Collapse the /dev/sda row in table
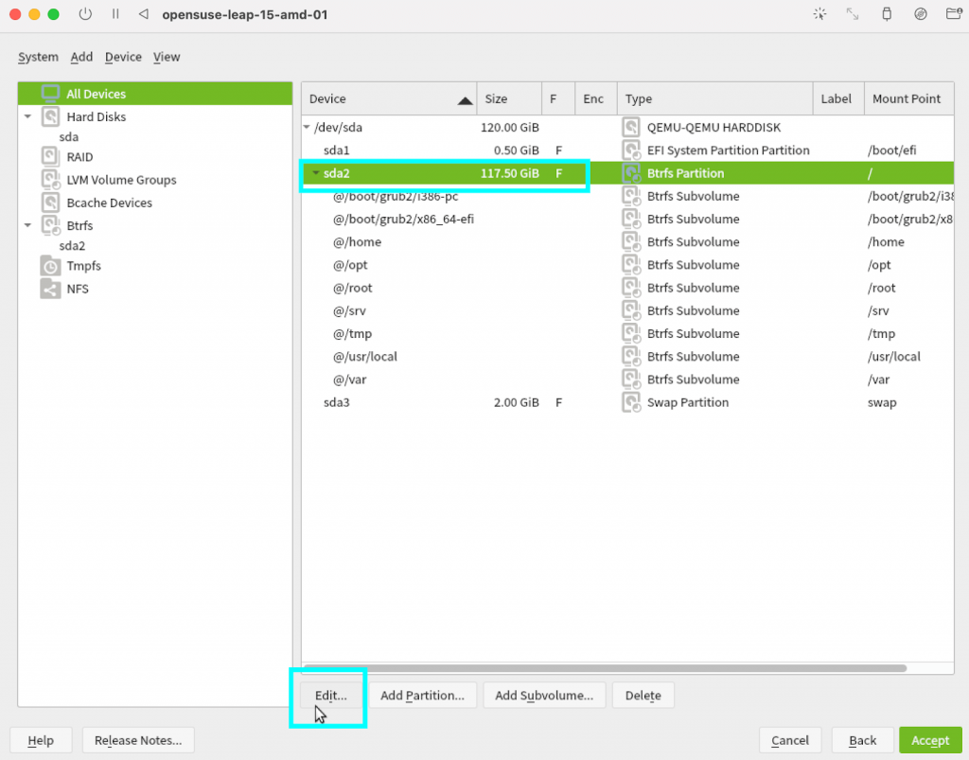Viewport: 969px width, 760px height. pyautogui.click(x=307, y=127)
